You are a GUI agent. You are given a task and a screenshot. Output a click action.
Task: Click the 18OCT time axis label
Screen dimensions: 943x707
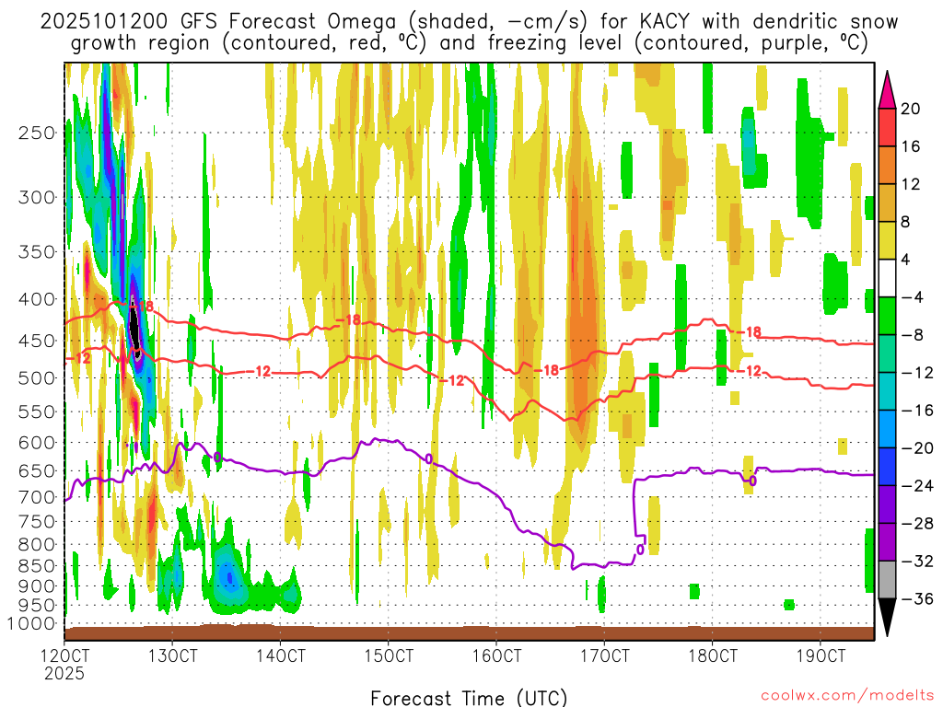[713, 655]
